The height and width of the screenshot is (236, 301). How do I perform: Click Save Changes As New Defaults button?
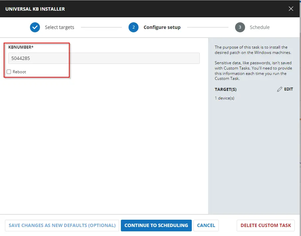pyautogui.click(x=62, y=225)
